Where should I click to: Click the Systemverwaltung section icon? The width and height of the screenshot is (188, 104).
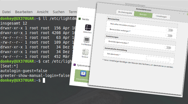[x=75, y=65]
